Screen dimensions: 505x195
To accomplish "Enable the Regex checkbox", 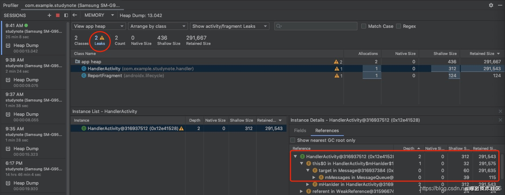I will (399, 26).
